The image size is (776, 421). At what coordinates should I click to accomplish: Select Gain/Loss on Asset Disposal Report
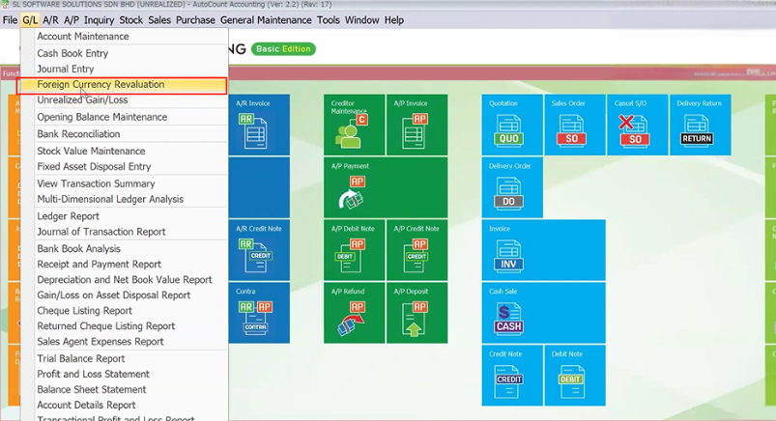(x=125, y=295)
